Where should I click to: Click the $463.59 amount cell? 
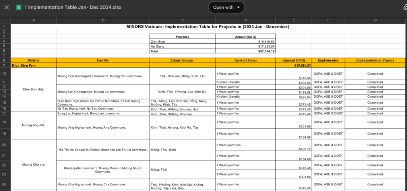[294, 82]
